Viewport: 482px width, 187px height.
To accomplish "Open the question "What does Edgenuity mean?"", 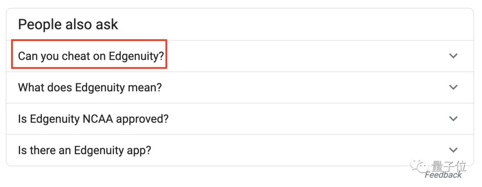I will 90,87.
